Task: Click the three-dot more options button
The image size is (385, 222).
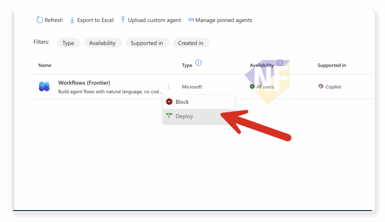Action: (168, 87)
